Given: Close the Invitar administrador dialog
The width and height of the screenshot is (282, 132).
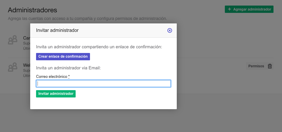Looking at the screenshot, I should [170, 30].
